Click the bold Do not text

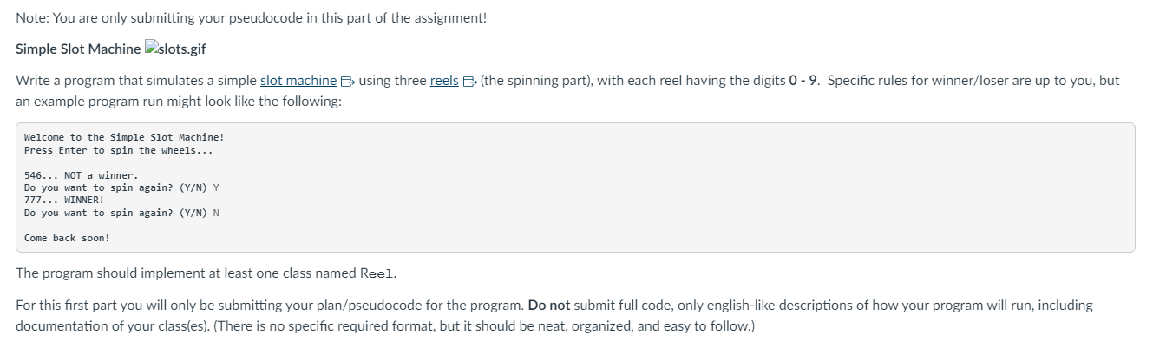(x=548, y=306)
